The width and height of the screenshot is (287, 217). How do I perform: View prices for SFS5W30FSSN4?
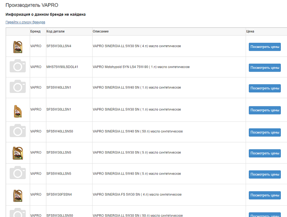click(x=265, y=195)
